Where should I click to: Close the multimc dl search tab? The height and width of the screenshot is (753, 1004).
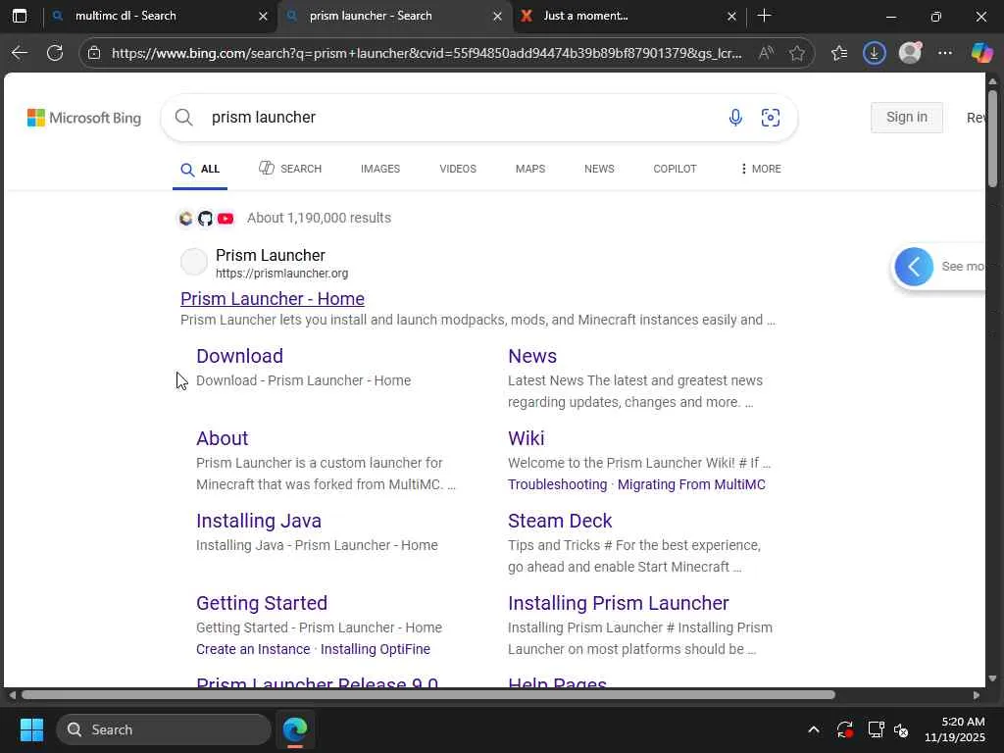(x=263, y=16)
